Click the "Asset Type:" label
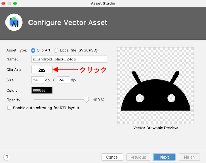The width and height of the screenshot is (206, 163). pyautogui.click(x=17, y=50)
